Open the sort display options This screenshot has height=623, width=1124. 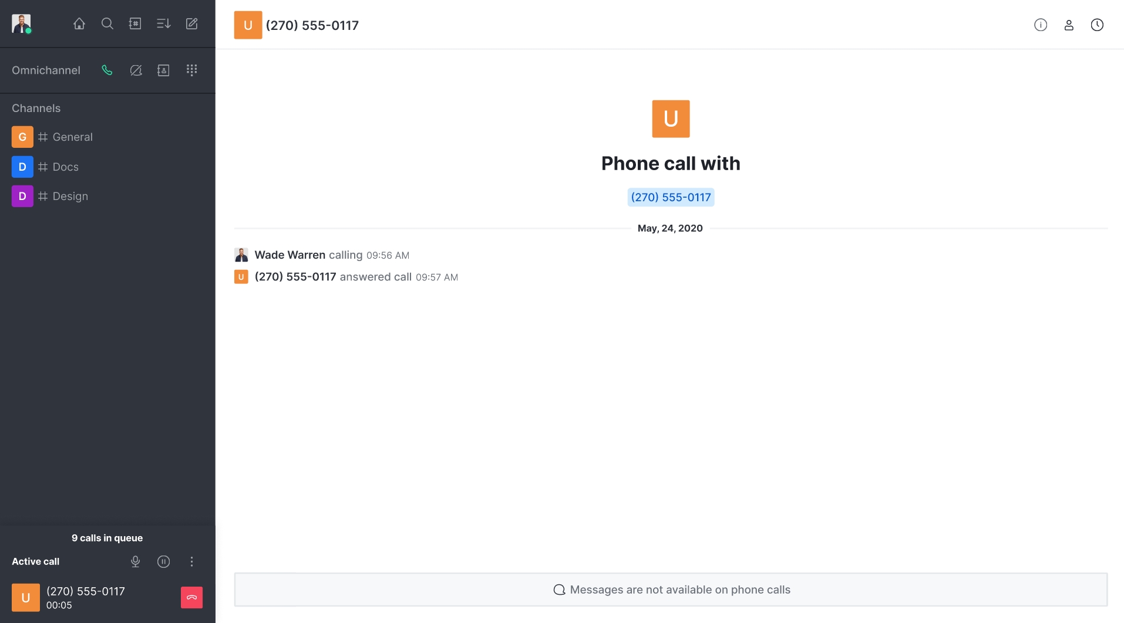point(163,23)
